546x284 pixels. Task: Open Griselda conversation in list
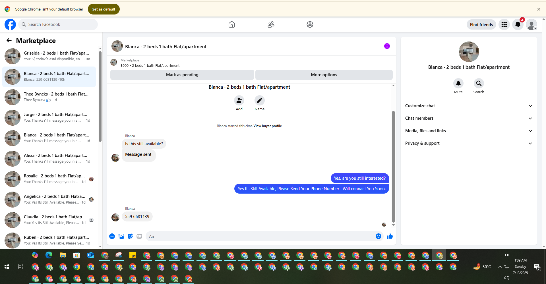click(49, 56)
